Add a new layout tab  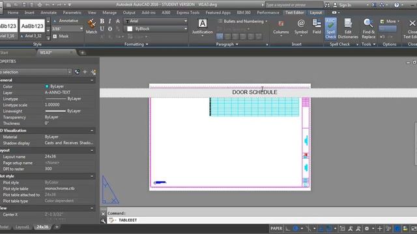click(57, 227)
